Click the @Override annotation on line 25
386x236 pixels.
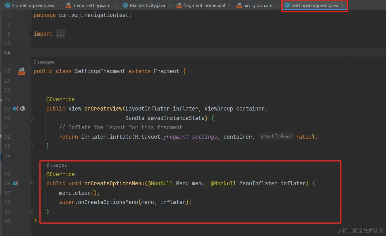pos(60,174)
